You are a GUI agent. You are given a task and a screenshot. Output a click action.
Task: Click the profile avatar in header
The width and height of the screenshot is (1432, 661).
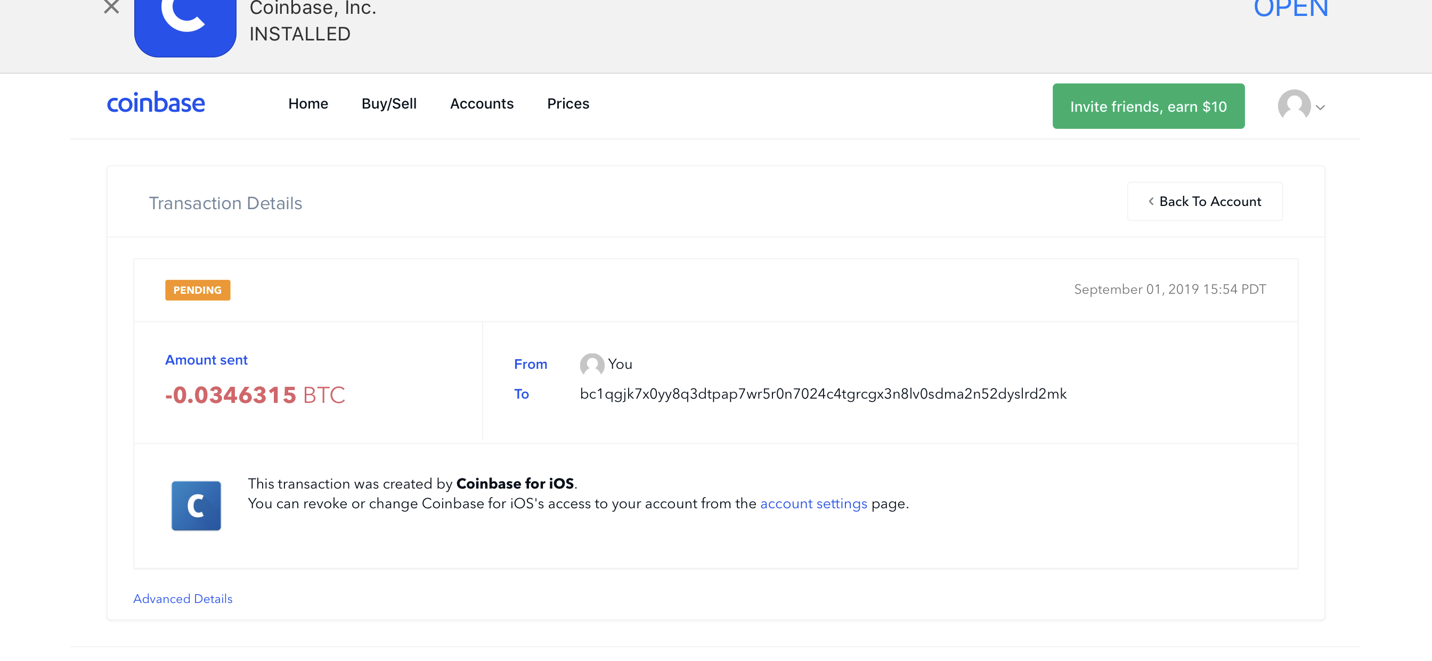click(x=1293, y=105)
